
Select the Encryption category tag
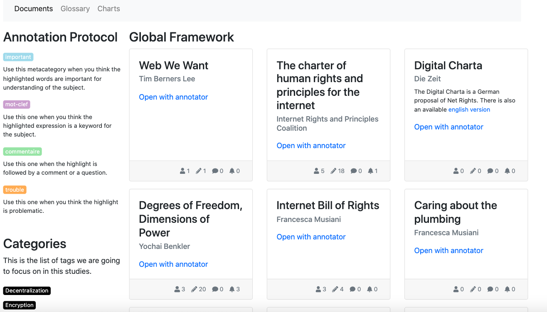[x=20, y=305]
